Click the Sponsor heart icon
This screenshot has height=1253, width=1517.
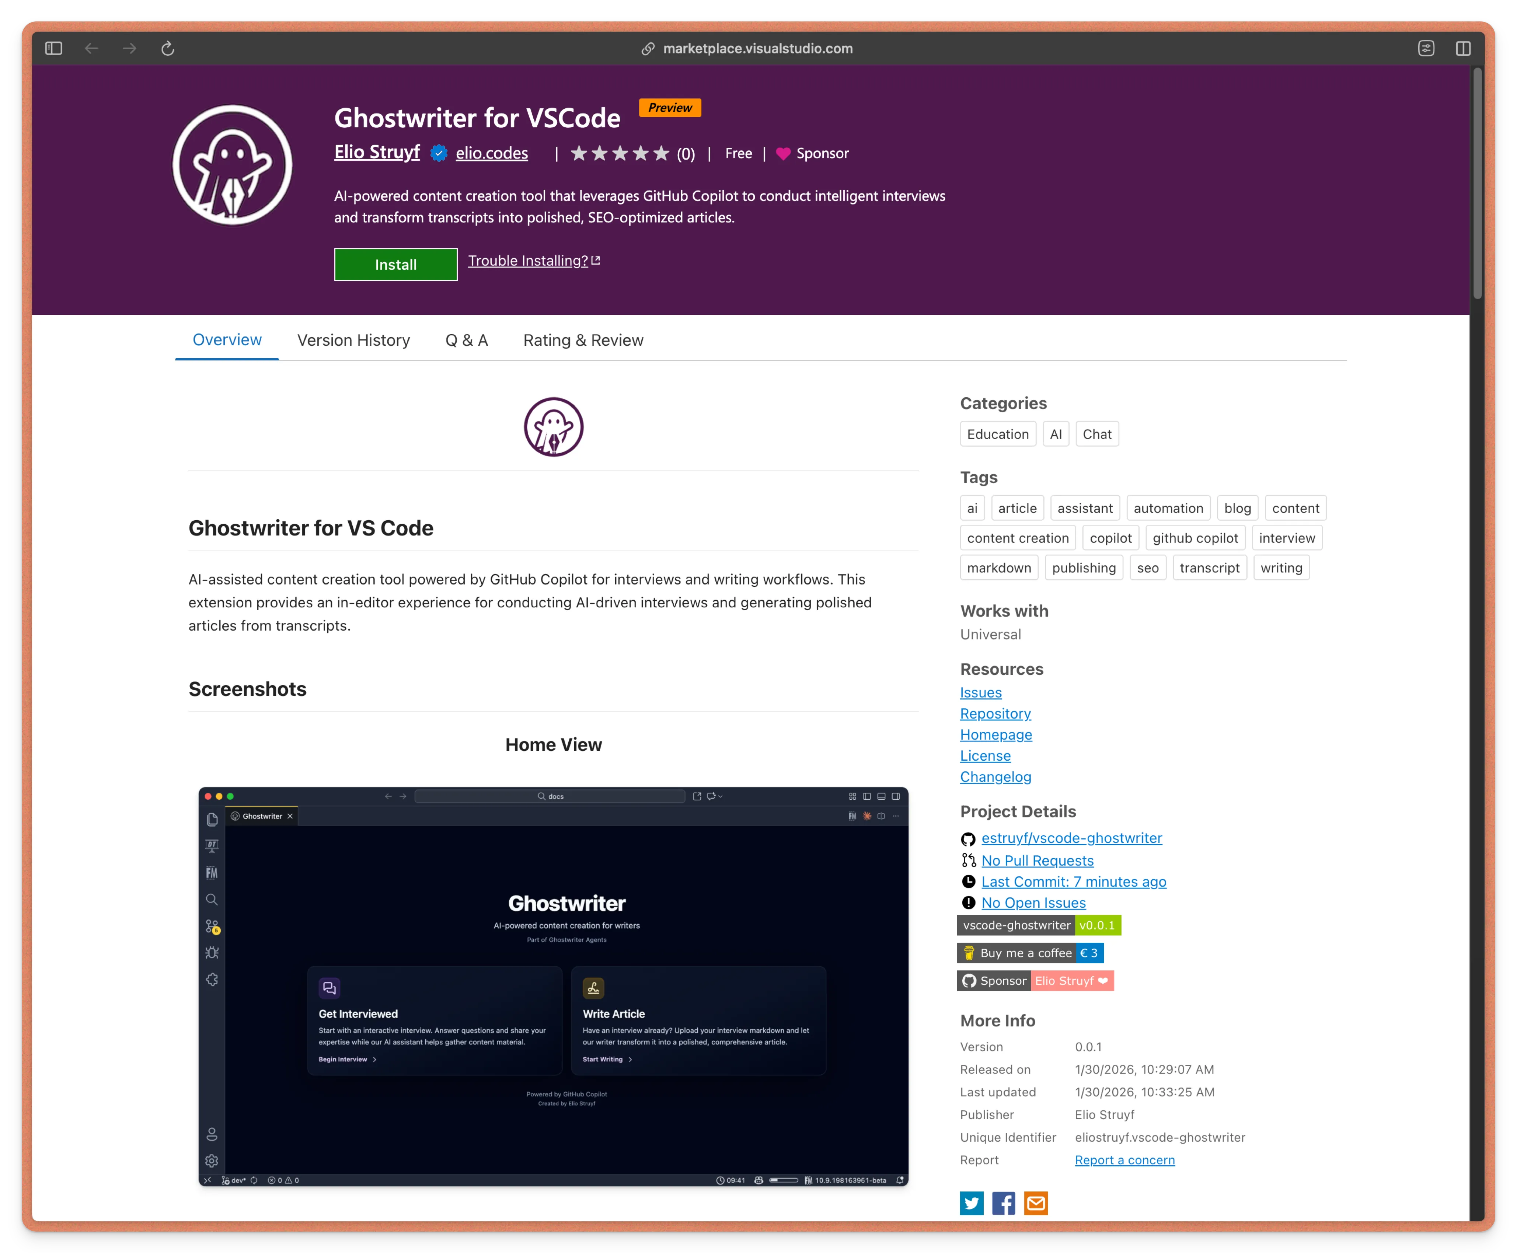tap(783, 154)
